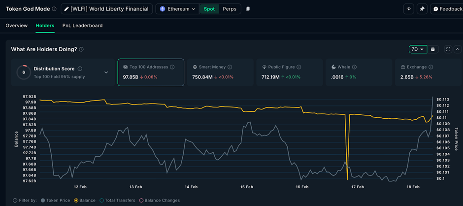
Task: Open the 7D time range dropdown
Action: tap(418, 49)
